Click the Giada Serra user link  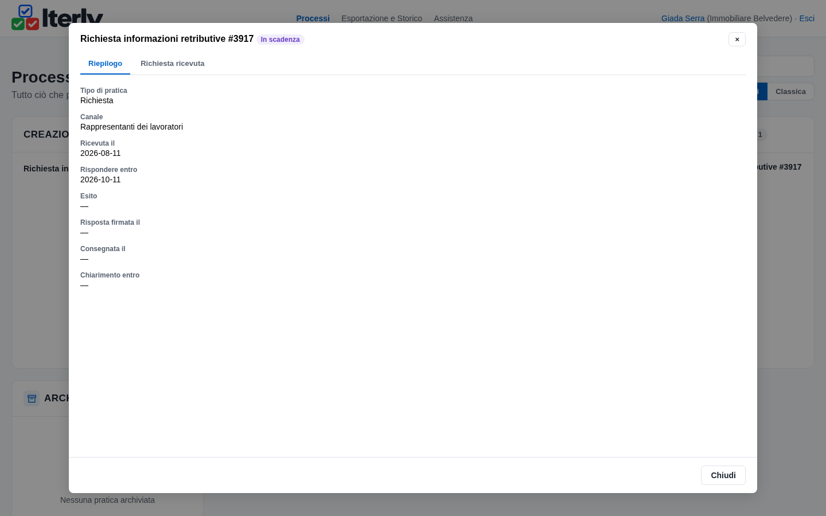pyautogui.click(x=683, y=18)
